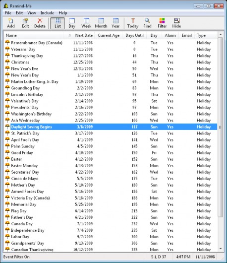Switch to Month view in the toolbar
This screenshot has width=227, height=263.
(x=101, y=23)
